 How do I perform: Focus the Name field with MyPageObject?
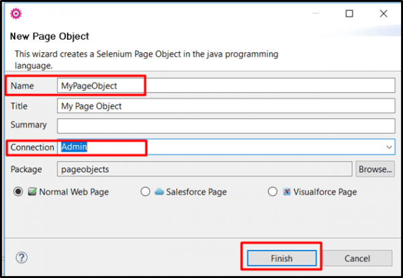coord(226,85)
